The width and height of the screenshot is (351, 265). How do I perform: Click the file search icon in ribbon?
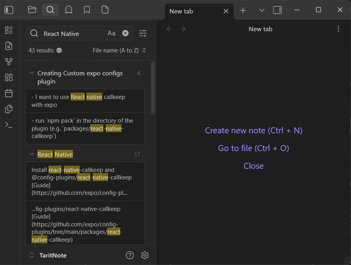coord(9,46)
